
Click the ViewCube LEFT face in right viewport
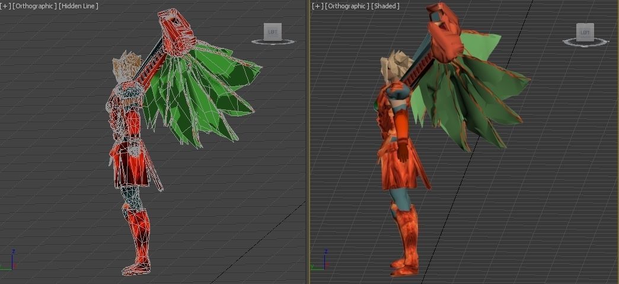coord(585,32)
